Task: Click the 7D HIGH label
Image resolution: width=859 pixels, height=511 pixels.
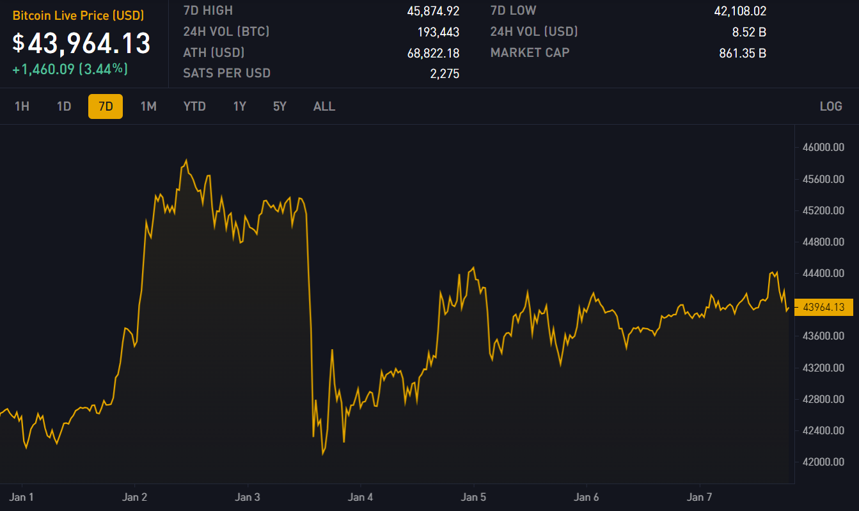Action: click(208, 11)
